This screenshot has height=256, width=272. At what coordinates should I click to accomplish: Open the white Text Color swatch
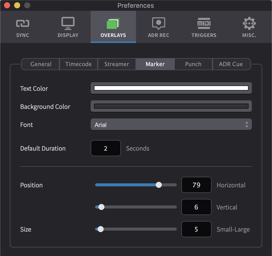(171, 88)
